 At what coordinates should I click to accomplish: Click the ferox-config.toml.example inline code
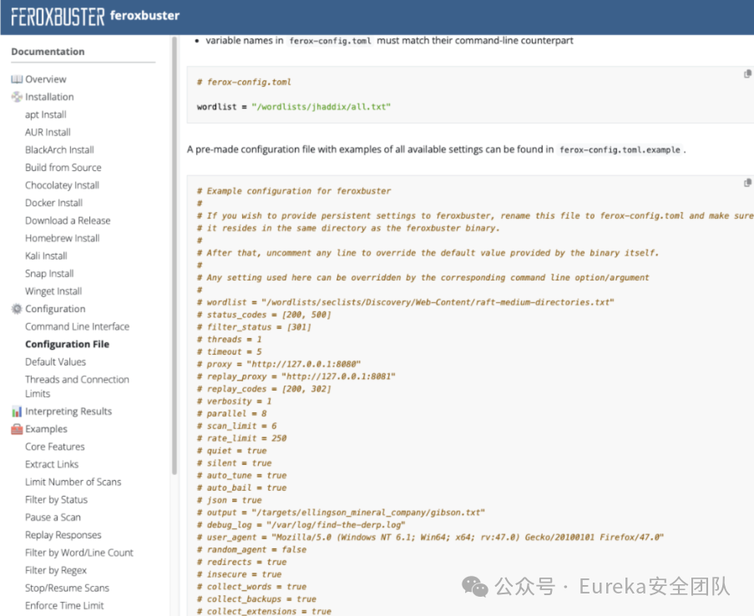(x=620, y=150)
